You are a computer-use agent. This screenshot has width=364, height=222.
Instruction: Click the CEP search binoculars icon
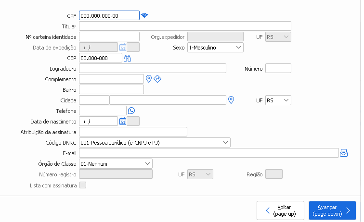pos(128,58)
